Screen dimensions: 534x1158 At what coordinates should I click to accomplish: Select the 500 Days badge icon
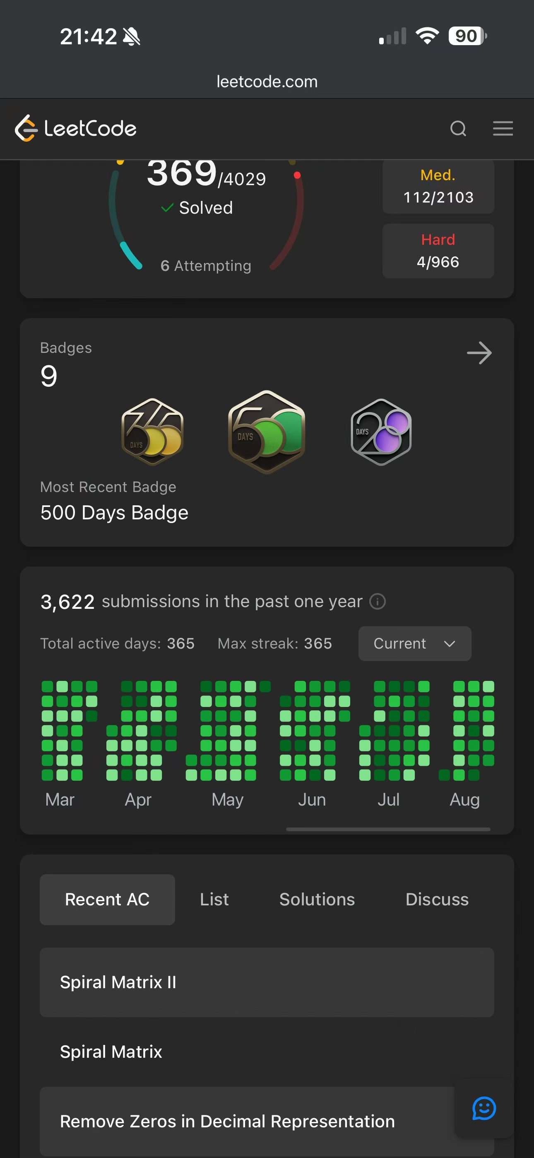[x=267, y=432]
